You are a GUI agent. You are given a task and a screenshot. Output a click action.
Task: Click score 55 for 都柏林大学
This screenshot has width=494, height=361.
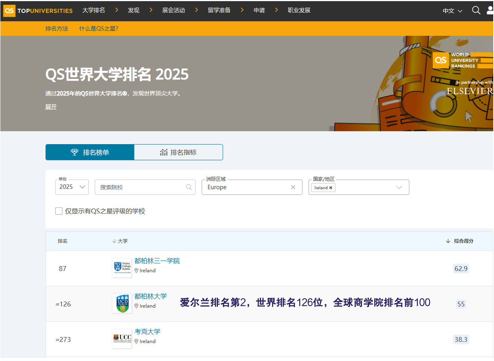tap(461, 304)
